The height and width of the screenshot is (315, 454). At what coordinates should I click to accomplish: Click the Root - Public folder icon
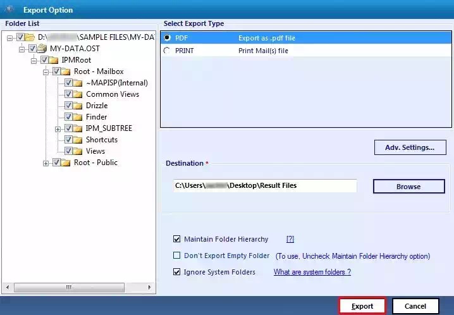coord(66,163)
